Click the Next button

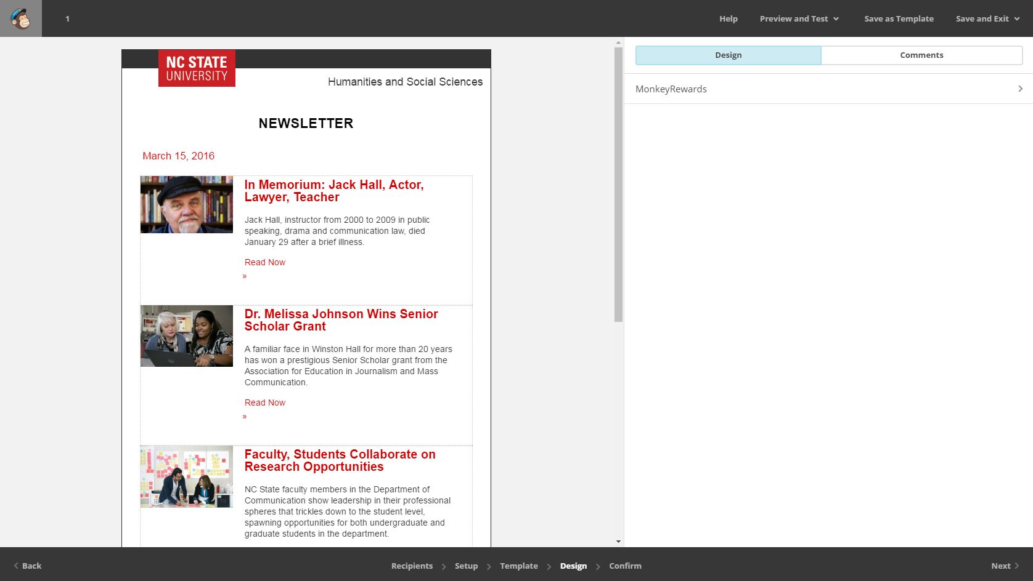(1005, 566)
